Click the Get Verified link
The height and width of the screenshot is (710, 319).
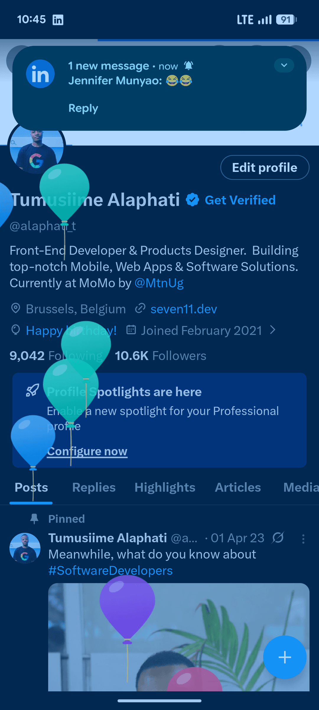[x=240, y=200]
